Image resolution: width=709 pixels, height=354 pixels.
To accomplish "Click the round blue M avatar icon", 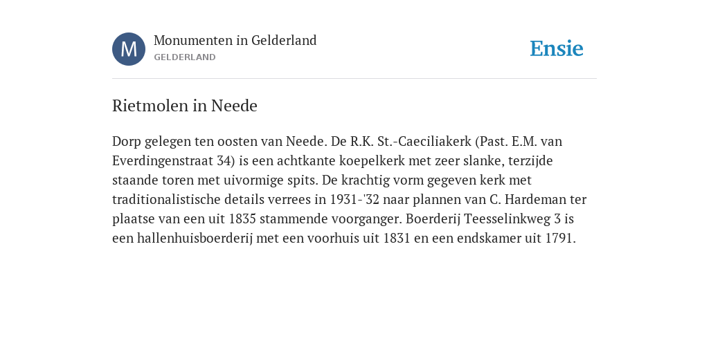I will 129,49.
